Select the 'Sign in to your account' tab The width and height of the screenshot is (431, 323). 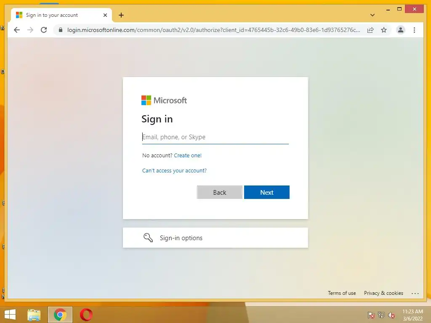pos(61,15)
